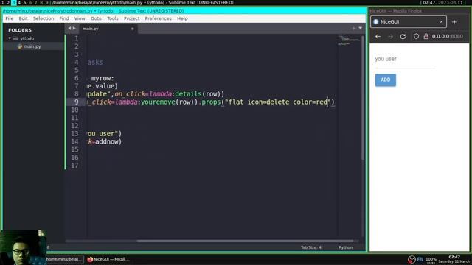This screenshot has height=265, width=472.
Task: Open the Help menu
Action: (x=182, y=18)
